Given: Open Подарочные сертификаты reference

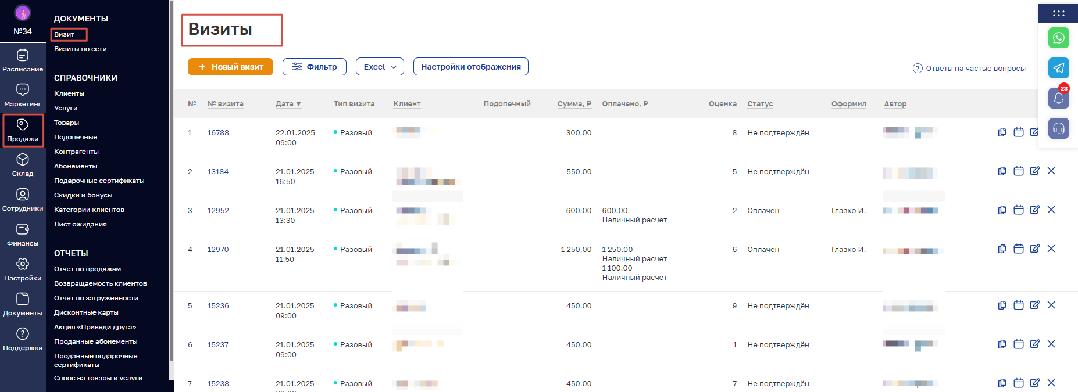Looking at the screenshot, I should (x=99, y=181).
